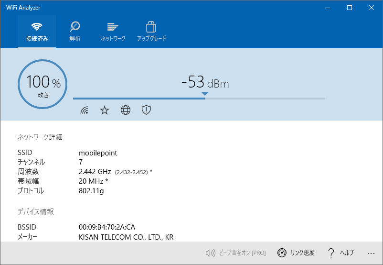Select the maker KISAN TELECOM CO., LTD., KR
Viewport: 383px width, 265px height.
126,237
